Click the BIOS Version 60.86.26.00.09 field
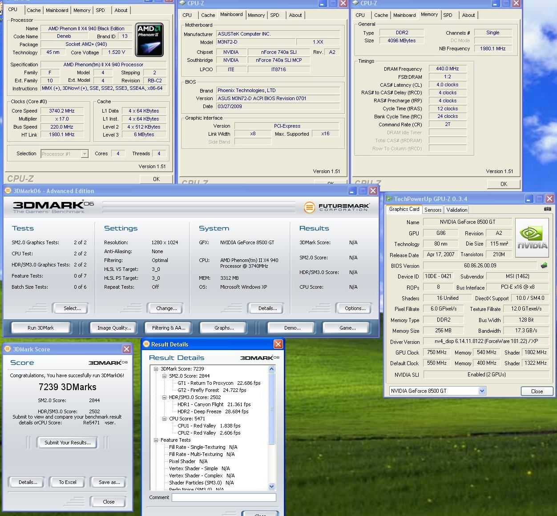 pos(480,266)
